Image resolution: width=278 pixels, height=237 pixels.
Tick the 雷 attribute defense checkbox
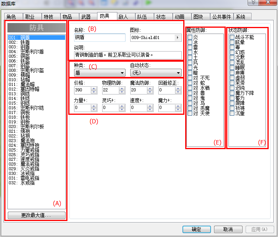190,47
